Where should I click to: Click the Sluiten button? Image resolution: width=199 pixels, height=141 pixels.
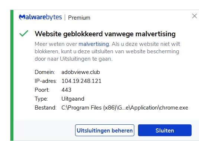point(165,130)
